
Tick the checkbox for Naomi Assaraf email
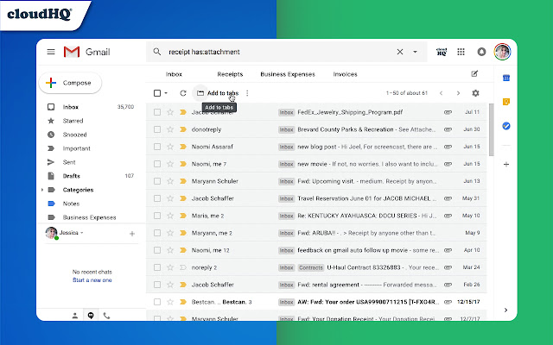click(156, 147)
